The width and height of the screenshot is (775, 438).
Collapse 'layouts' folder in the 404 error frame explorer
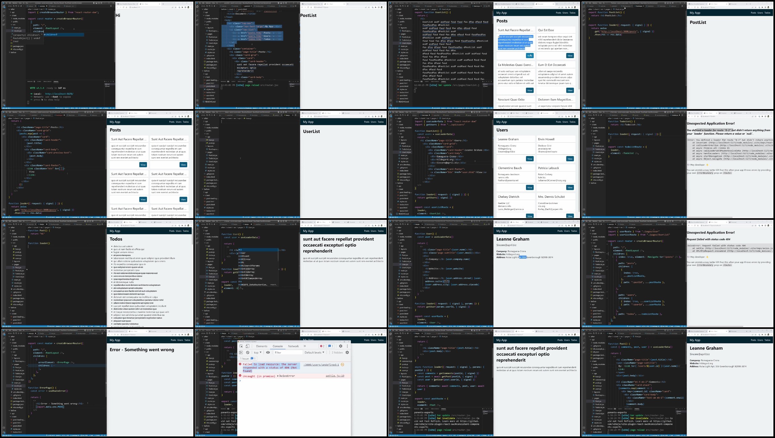click(x=596, y=249)
